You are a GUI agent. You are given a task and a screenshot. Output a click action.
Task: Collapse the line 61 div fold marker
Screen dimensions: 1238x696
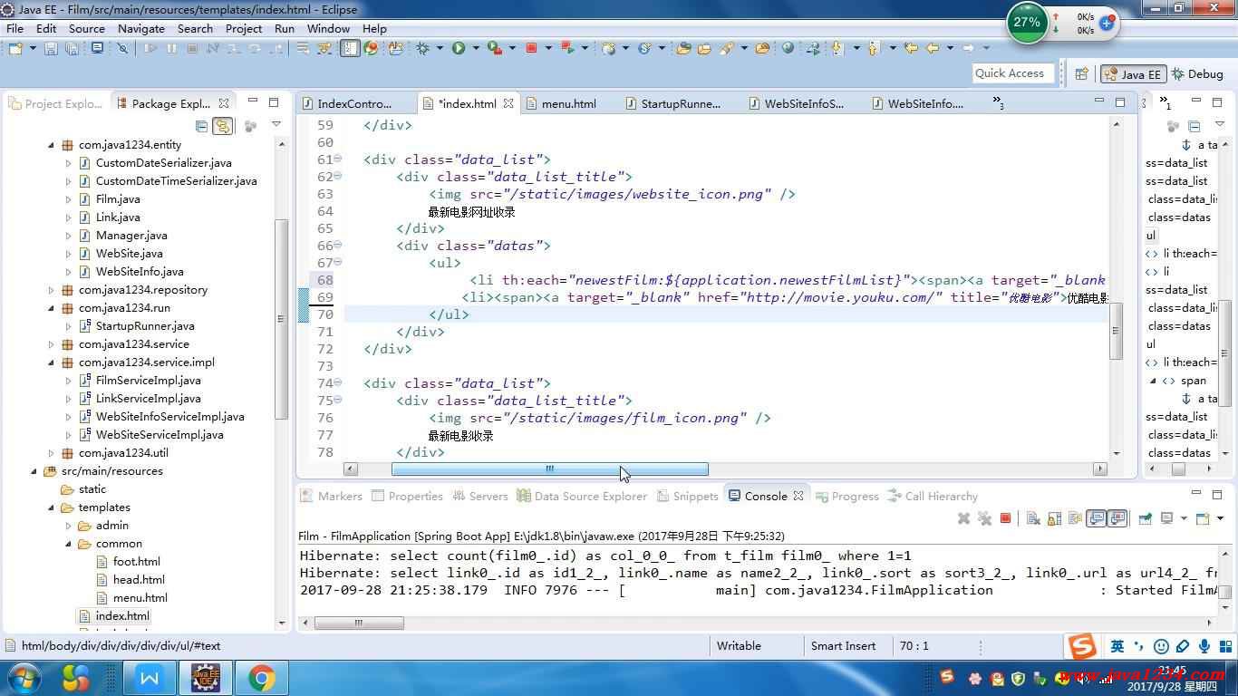click(x=338, y=159)
